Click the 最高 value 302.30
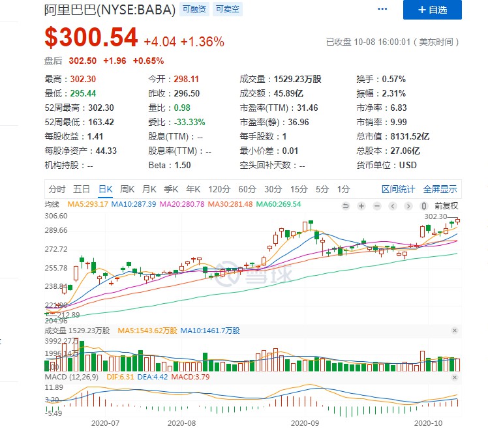The width and height of the screenshot is (488, 429). pyautogui.click(x=83, y=79)
